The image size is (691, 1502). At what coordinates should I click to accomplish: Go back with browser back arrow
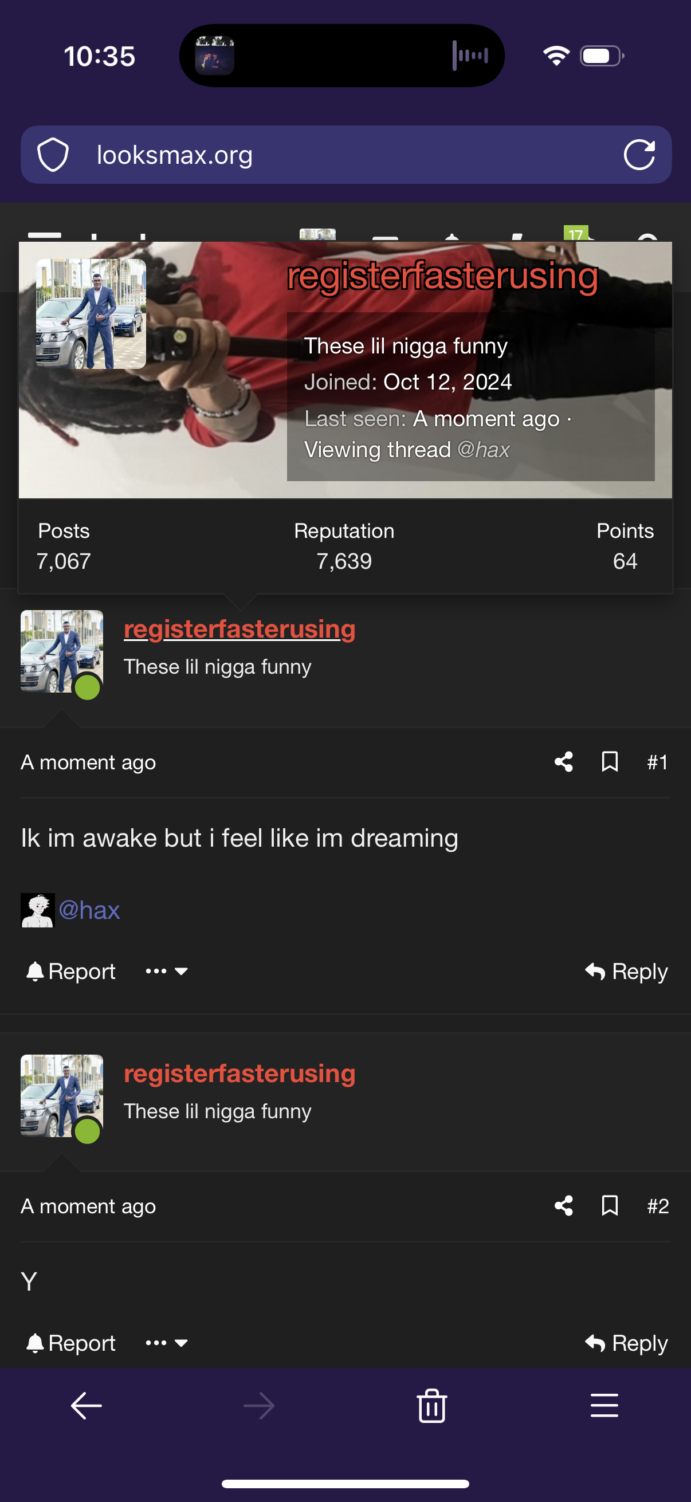pyautogui.click(x=87, y=1406)
